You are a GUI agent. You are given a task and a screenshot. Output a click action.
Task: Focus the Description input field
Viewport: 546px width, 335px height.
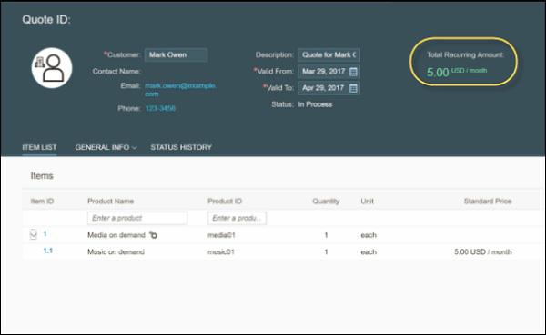pyautogui.click(x=329, y=54)
